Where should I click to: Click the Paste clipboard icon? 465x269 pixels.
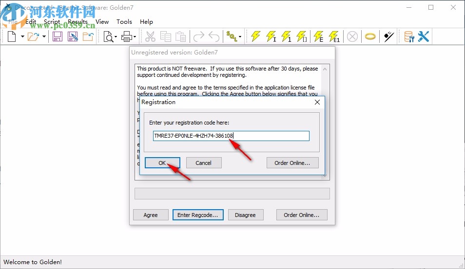click(x=181, y=36)
